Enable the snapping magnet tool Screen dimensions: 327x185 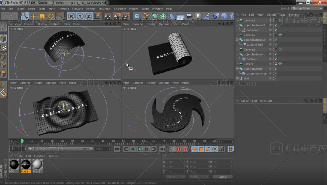[3, 93]
